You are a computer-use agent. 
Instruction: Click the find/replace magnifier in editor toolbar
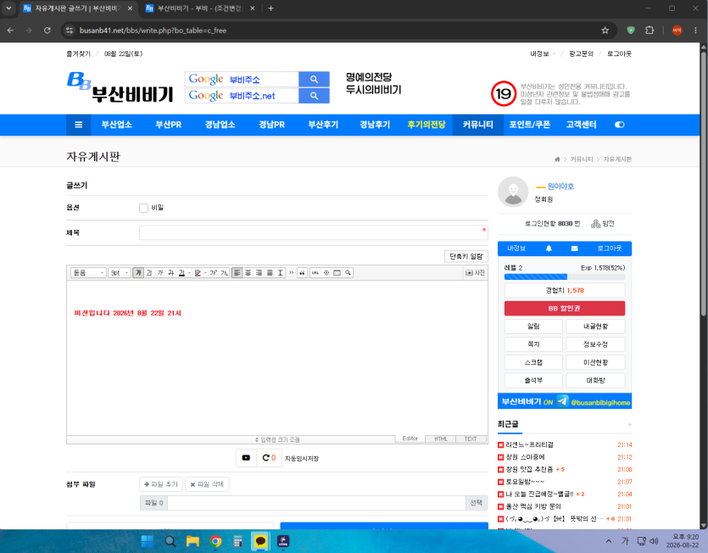coord(348,273)
